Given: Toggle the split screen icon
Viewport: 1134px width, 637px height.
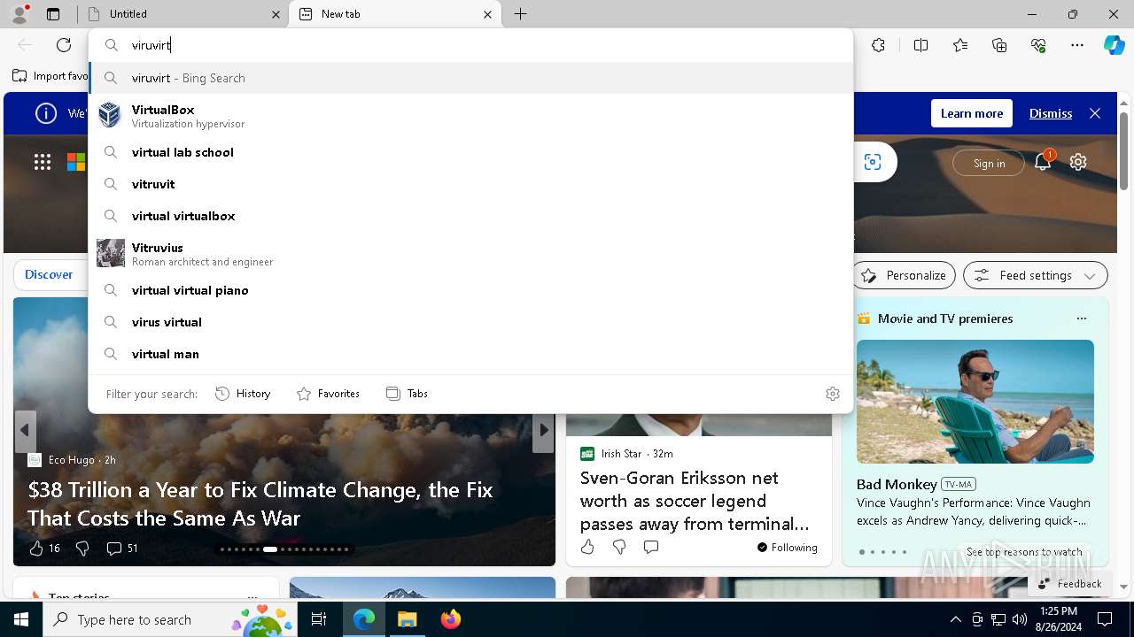Looking at the screenshot, I should 920,45.
